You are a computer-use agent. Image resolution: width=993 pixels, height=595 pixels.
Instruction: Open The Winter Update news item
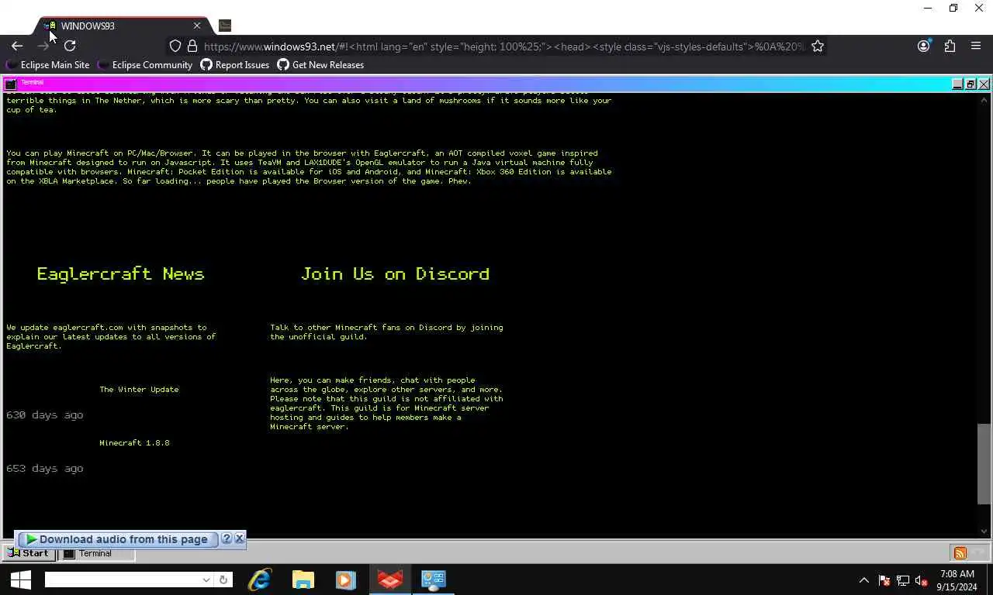(x=139, y=390)
